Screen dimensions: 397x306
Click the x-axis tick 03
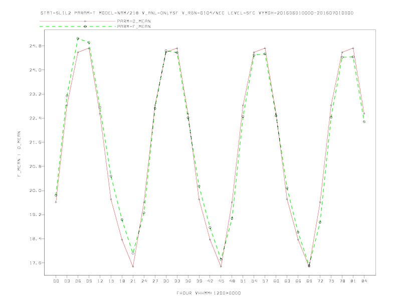(x=67, y=281)
